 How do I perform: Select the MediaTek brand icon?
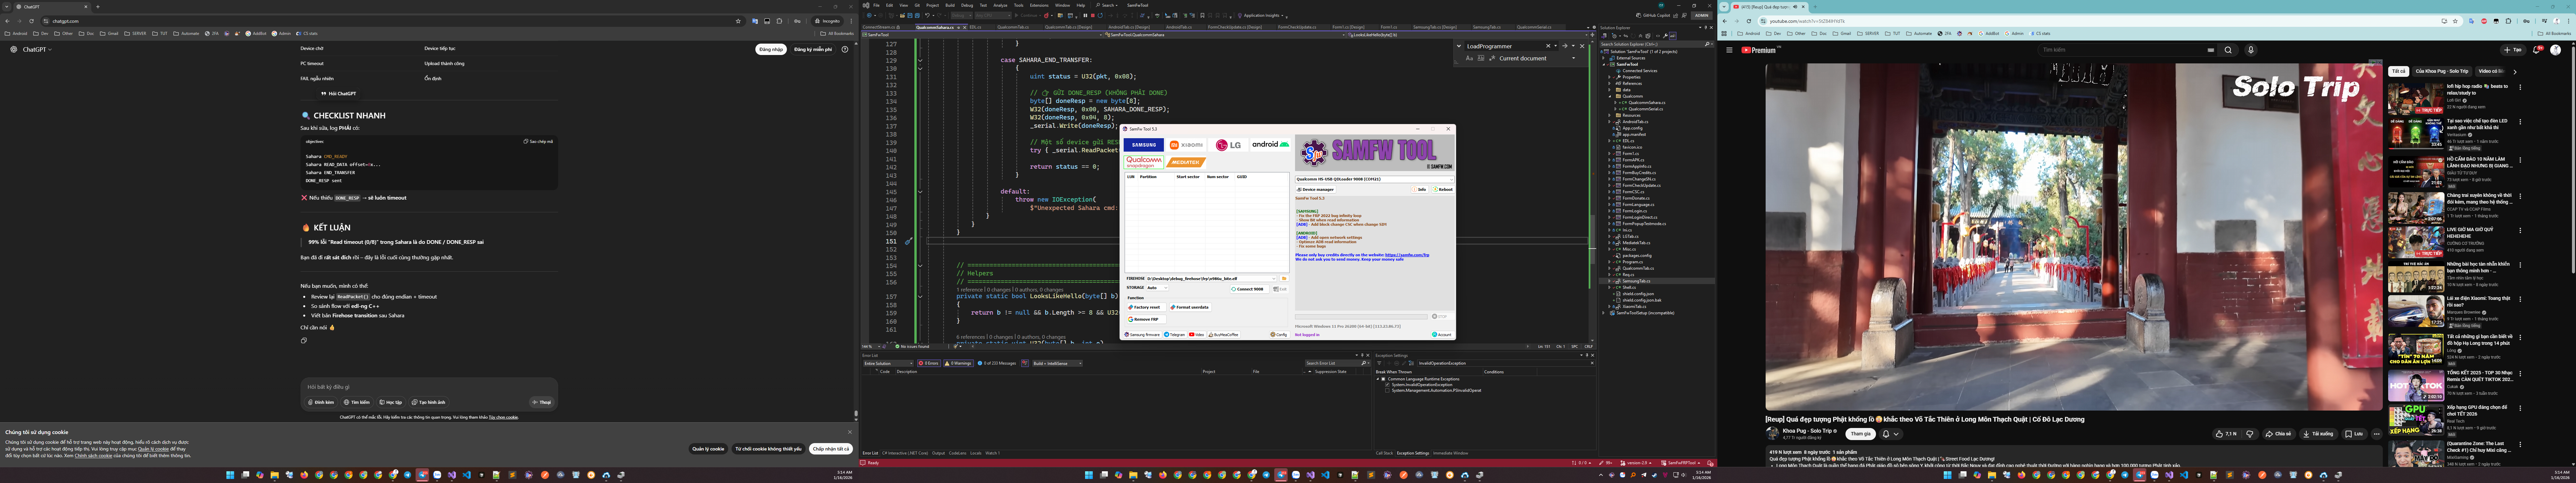1186,162
